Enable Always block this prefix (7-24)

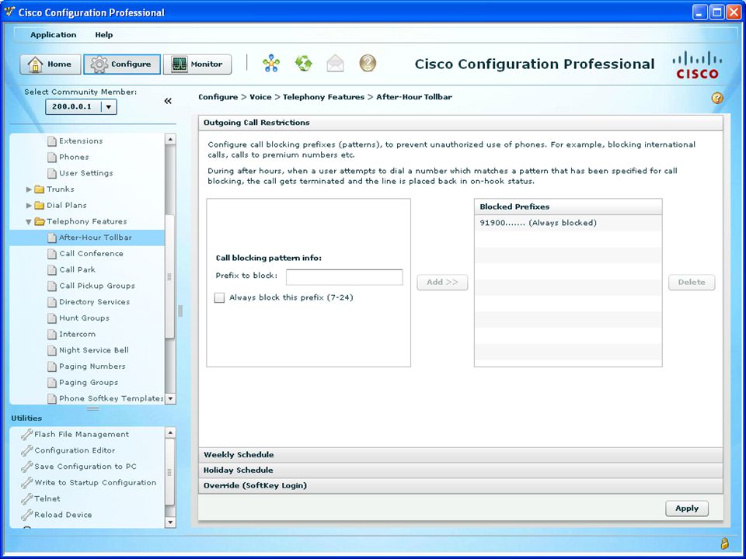[219, 298]
